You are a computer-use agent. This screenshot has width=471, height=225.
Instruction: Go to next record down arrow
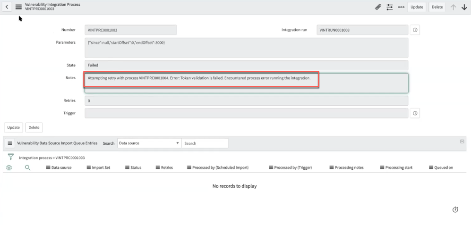pyautogui.click(x=464, y=7)
